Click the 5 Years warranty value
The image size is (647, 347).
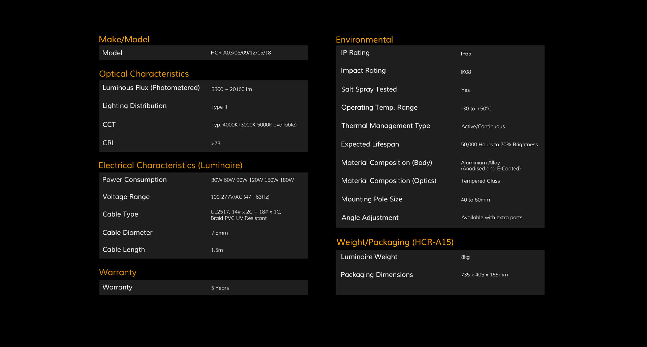pos(220,288)
